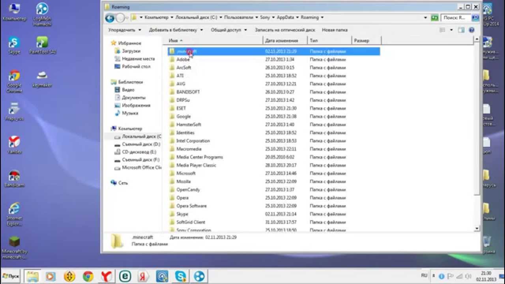
Task: Go back with the Explorer back arrow
Action: pos(110,18)
